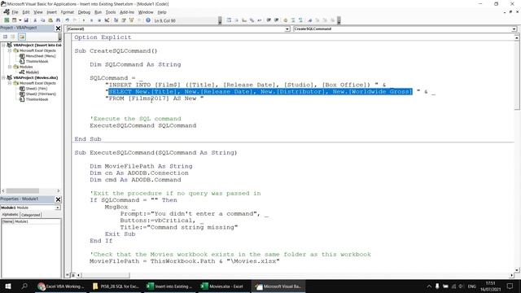Switch to Full Module View button
Viewport: 521px width, 293px height.
tap(72, 275)
